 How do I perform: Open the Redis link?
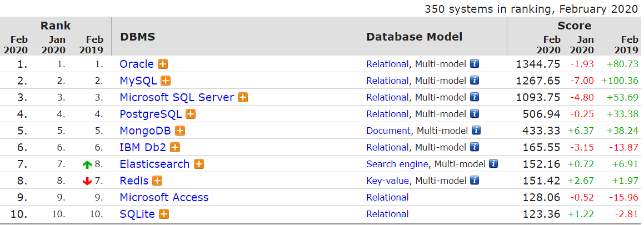[134, 181]
